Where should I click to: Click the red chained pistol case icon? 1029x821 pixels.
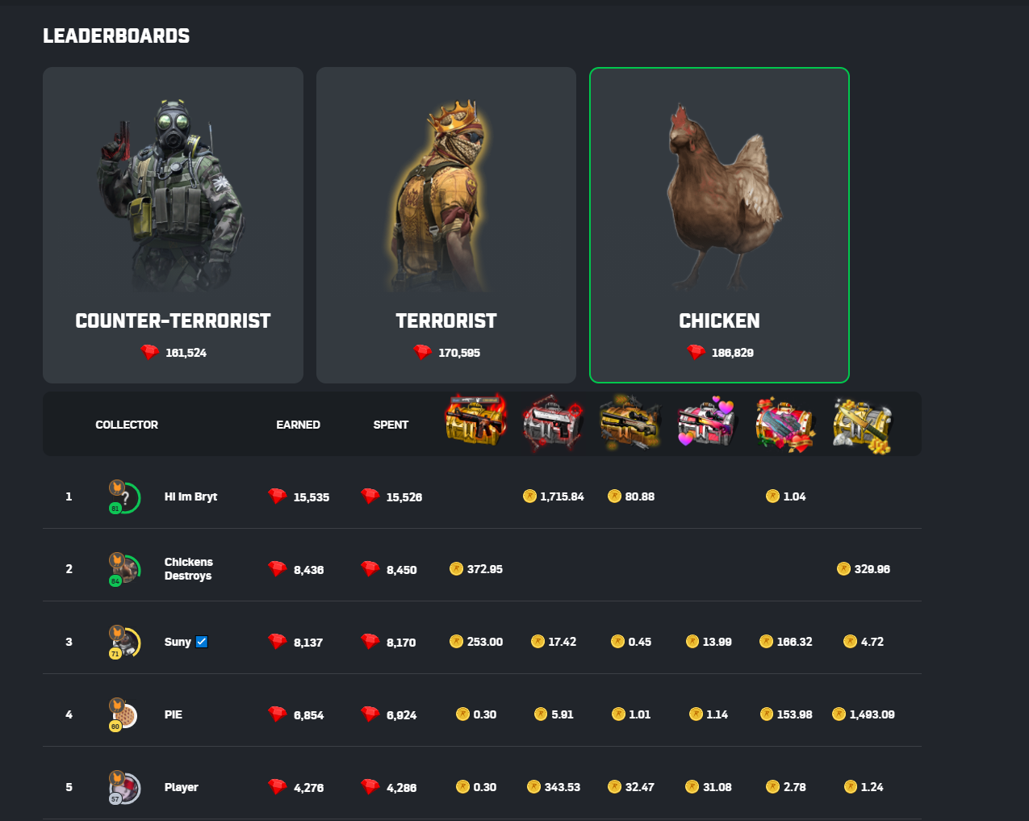tap(553, 421)
